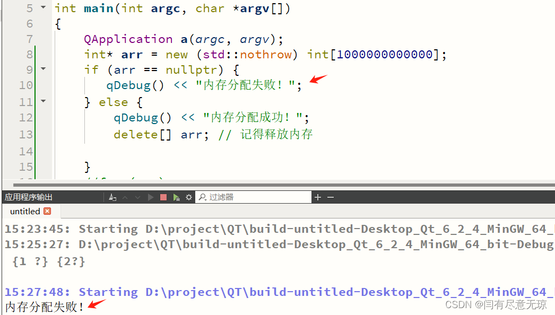
Task: Click line number 13 in the gutter
Action: [x=26, y=135]
